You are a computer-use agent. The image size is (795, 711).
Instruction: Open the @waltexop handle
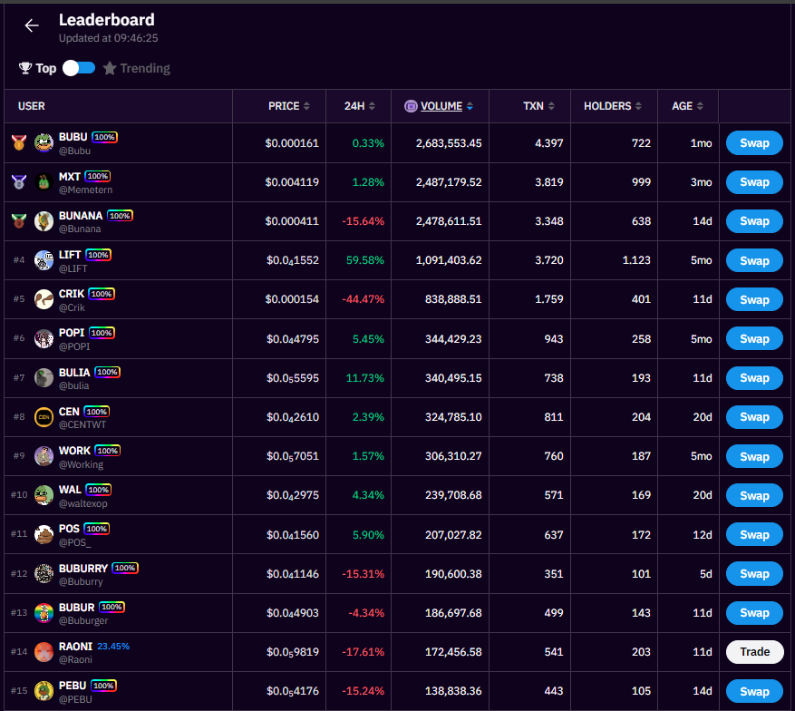click(x=83, y=503)
